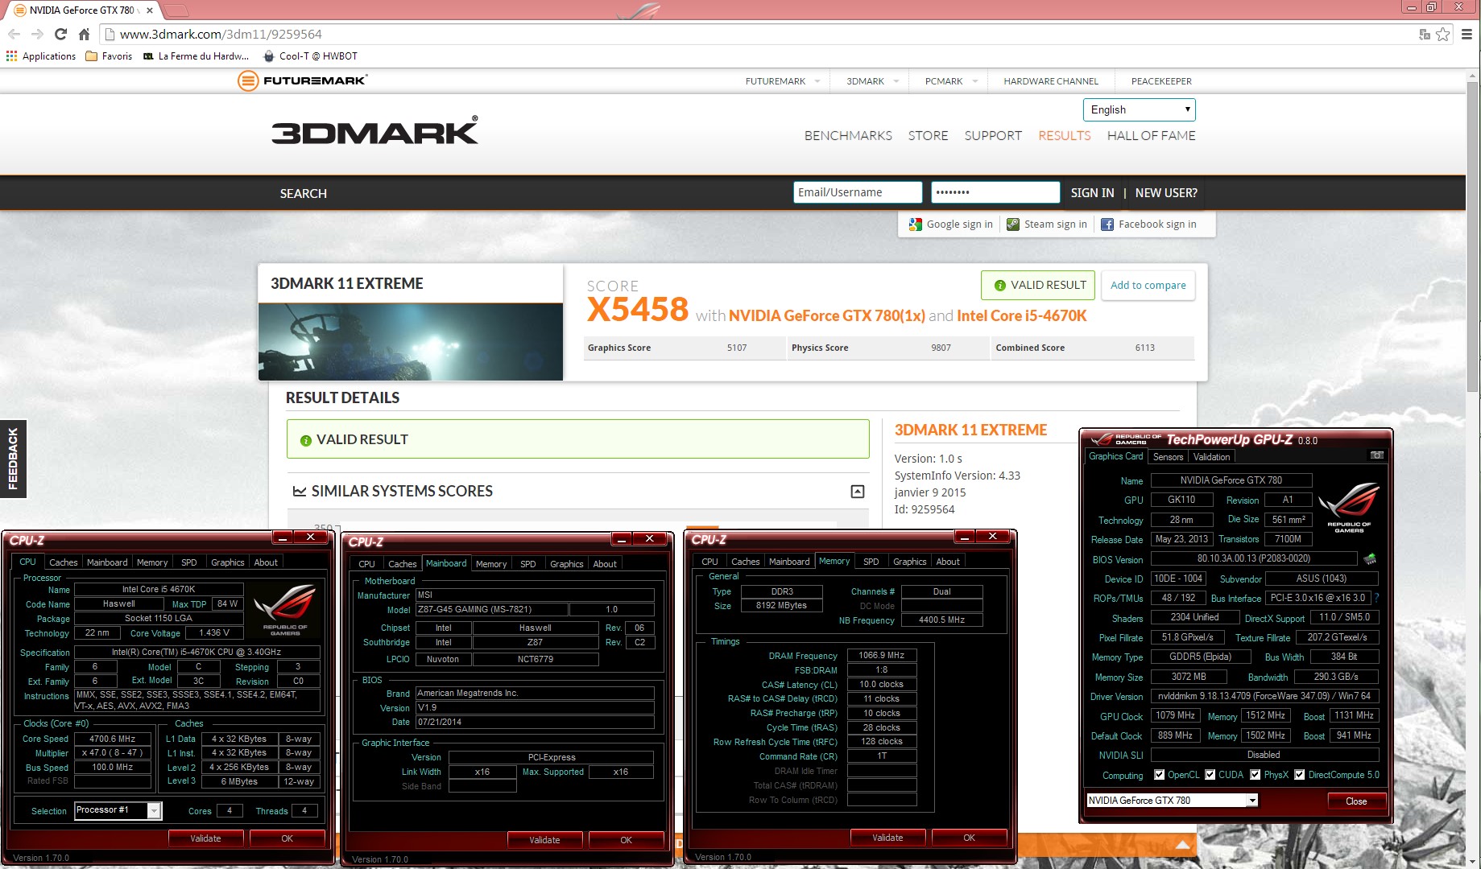Screen dimensions: 1481x869
Task: Open the HALL OF FAME menu item
Action: click(1151, 136)
